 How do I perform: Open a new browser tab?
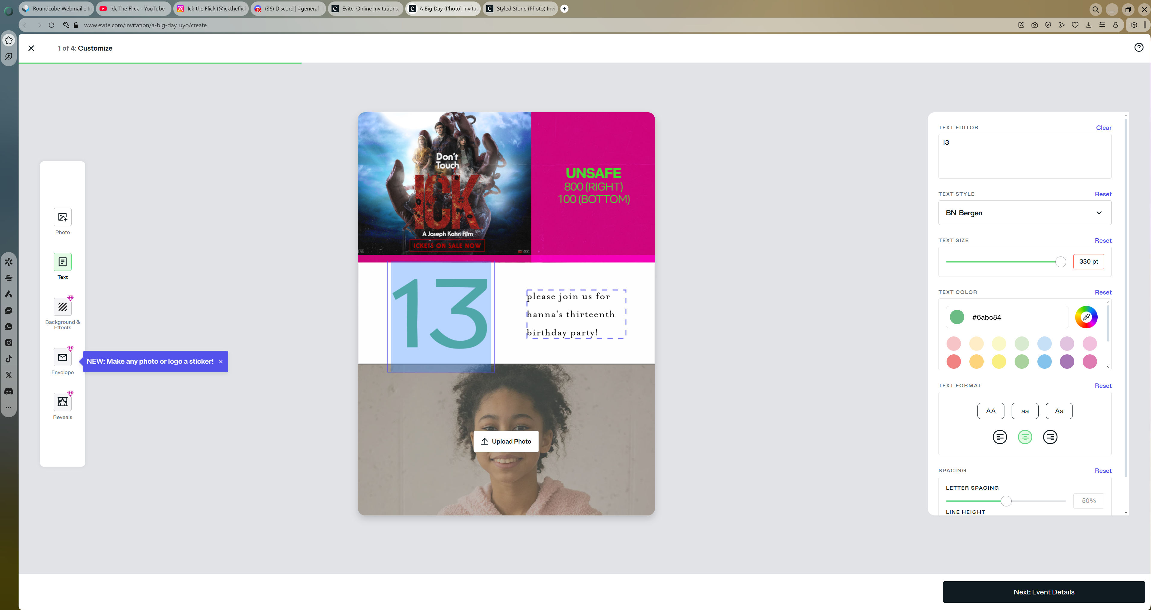click(x=564, y=8)
